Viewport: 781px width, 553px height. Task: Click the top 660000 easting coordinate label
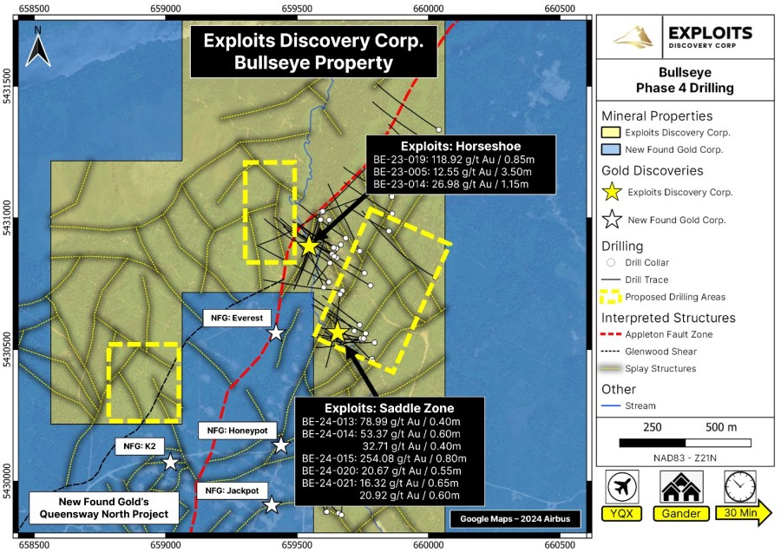[429, 9]
